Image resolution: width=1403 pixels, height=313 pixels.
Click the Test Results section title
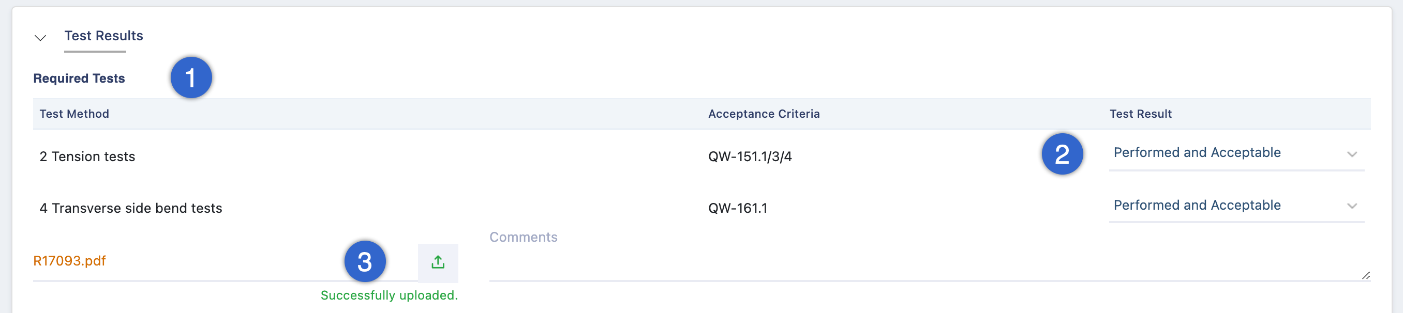click(x=103, y=36)
